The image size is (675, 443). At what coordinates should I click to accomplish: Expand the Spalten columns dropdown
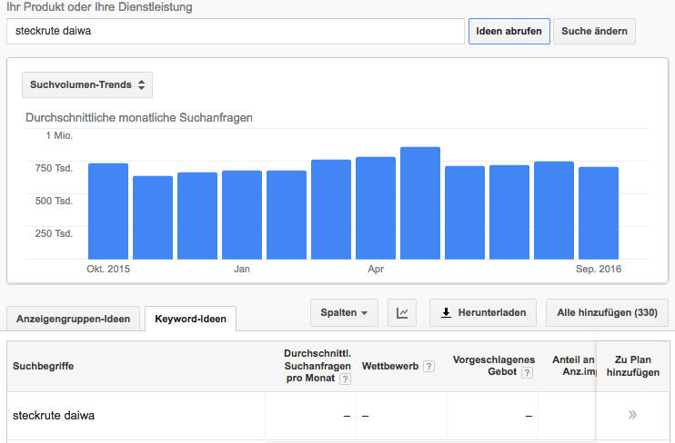344,313
